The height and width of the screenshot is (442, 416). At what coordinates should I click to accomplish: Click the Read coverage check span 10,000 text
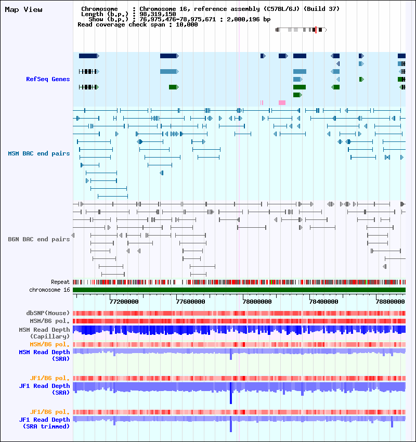click(137, 25)
